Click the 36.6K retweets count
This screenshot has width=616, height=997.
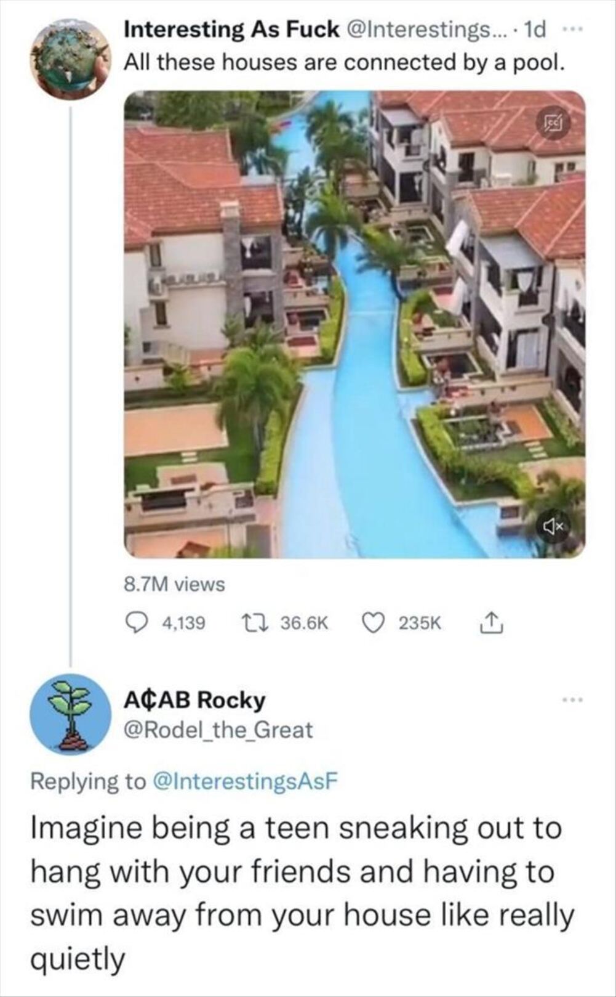[305, 623]
